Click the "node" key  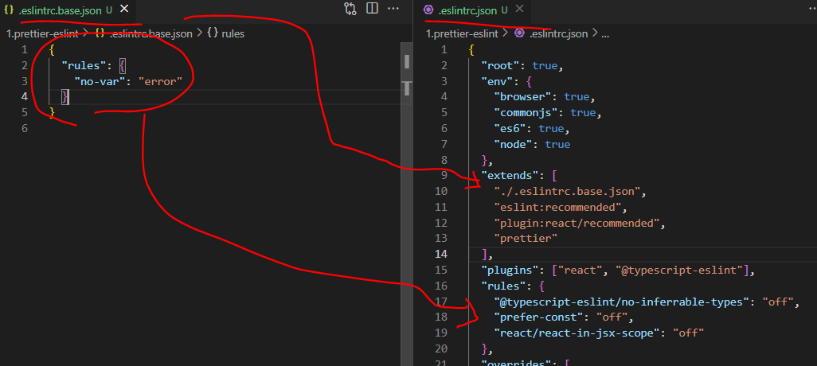point(515,144)
